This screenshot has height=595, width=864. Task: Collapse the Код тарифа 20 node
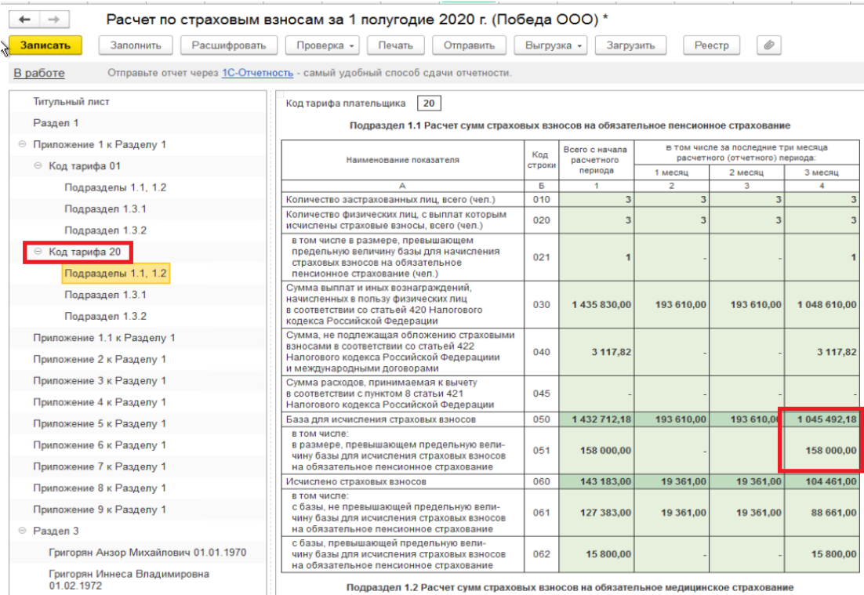click(38, 252)
